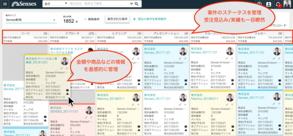This screenshot has height=136, width=293.
Task: Plus icon on ヒアリング column Mazrica_20180311 card
Action: (x=138, y=105)
